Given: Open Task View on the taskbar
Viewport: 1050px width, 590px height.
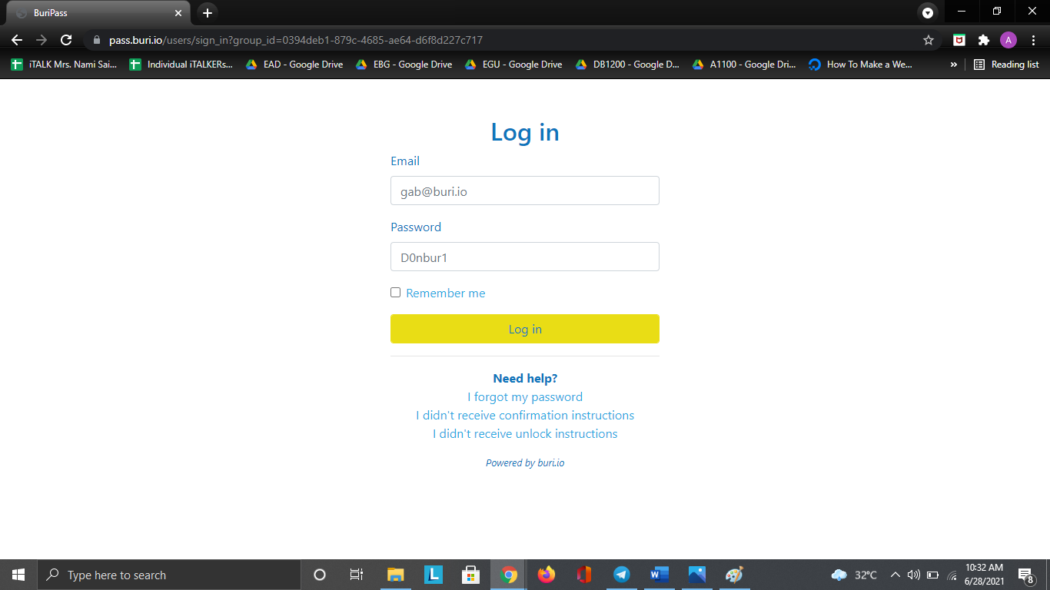Looking at the screenshot, I should coord(357,575).
